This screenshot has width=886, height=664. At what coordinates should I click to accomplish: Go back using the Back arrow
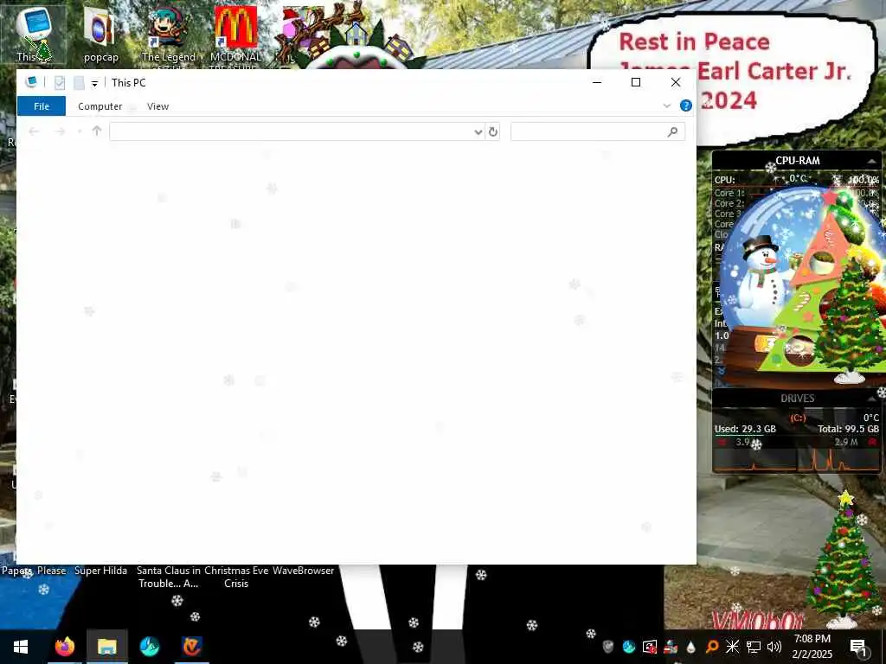point(34,131)
